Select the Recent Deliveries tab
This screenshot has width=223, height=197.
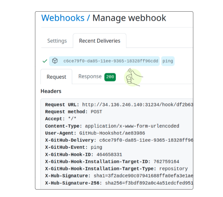click(99, 41)
